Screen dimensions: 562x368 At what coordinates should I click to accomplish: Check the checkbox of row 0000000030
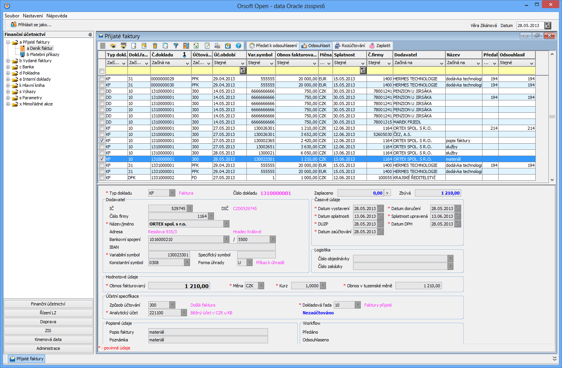102,85
